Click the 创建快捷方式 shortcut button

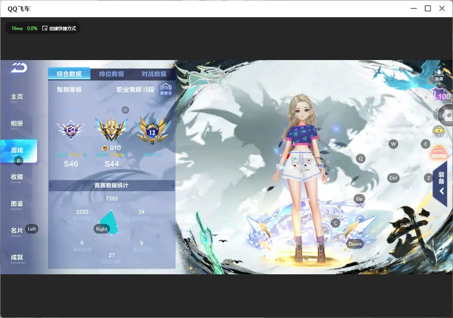point(59,28)
